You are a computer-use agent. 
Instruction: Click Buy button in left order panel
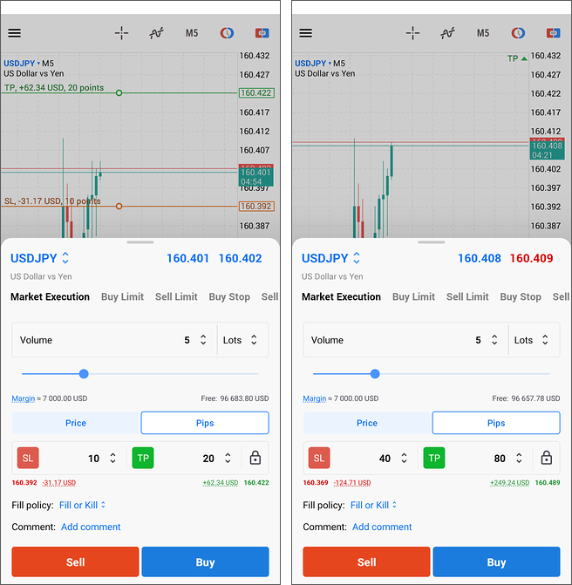205,561
